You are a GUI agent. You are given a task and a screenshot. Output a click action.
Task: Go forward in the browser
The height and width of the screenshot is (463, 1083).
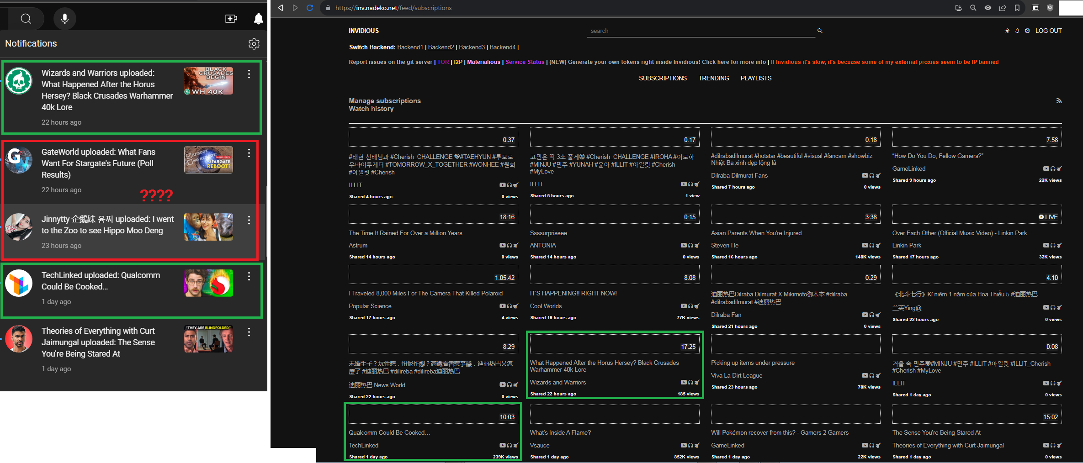tap(295, 8)
